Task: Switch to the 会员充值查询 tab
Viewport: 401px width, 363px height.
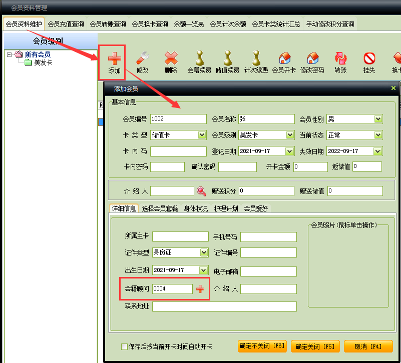Action: tap(66, 24)
